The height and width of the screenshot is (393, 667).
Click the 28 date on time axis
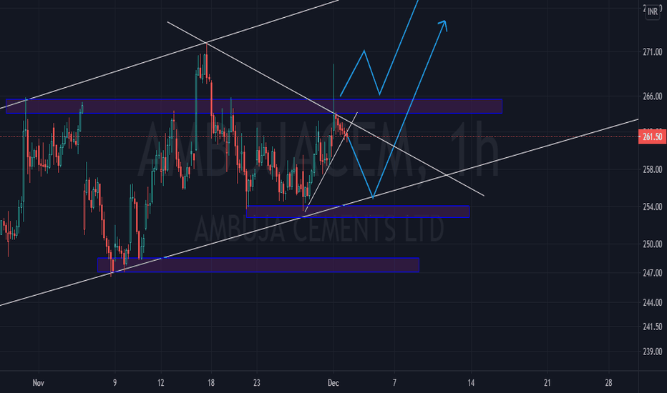pos(608,383)
